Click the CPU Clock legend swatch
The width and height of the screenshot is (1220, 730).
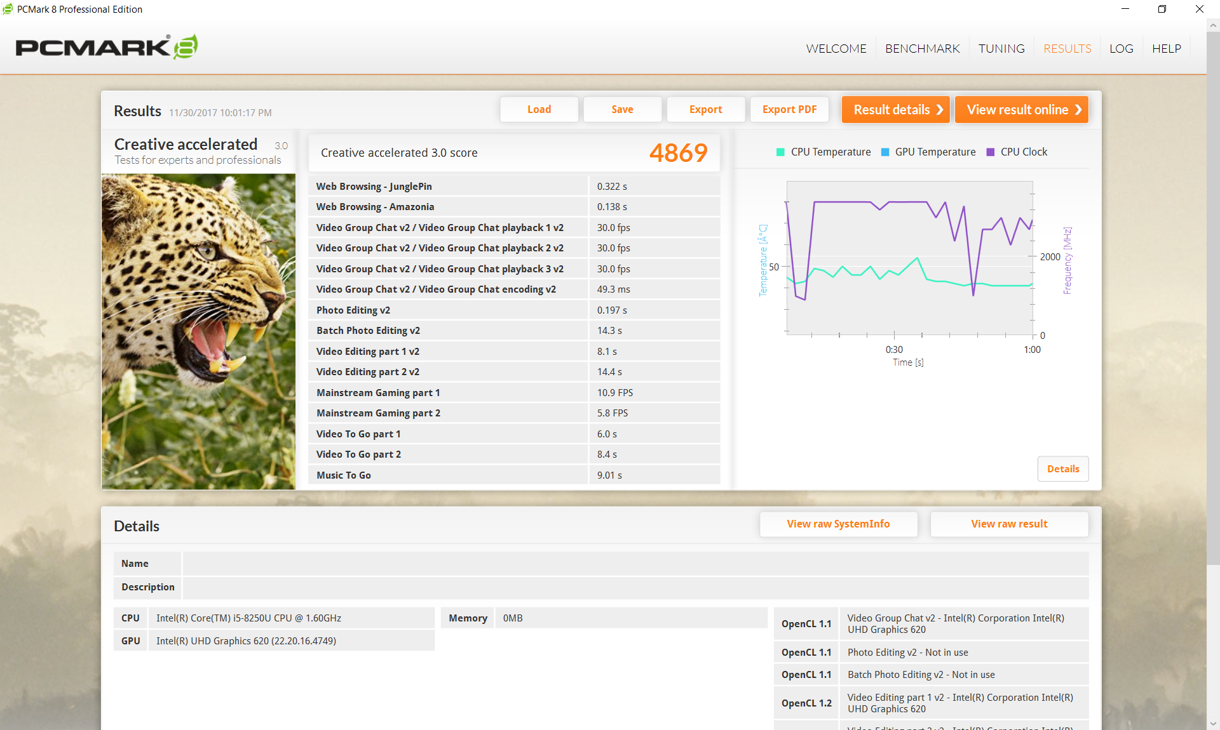[x=990, y=152]
